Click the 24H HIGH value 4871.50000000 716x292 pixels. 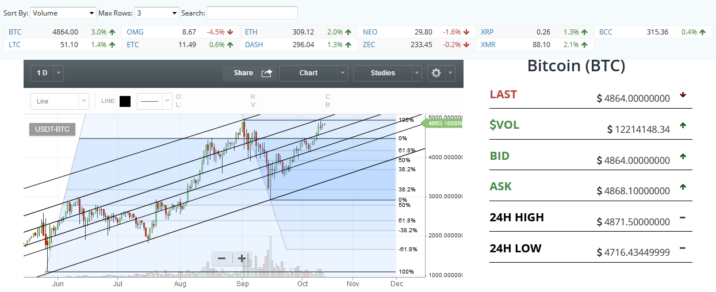(x=633, y=222)
